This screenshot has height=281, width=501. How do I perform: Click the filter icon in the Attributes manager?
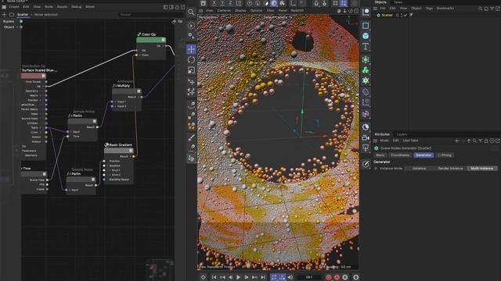tap(480, 140)
